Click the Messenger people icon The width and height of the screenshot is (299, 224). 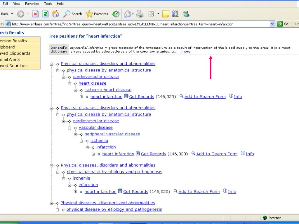pyautogui.click(x=186, y=14)
